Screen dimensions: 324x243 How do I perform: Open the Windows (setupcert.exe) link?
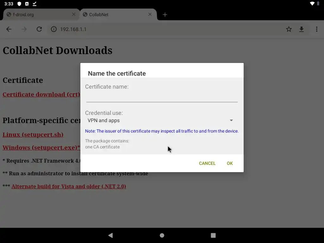point(41,147)
